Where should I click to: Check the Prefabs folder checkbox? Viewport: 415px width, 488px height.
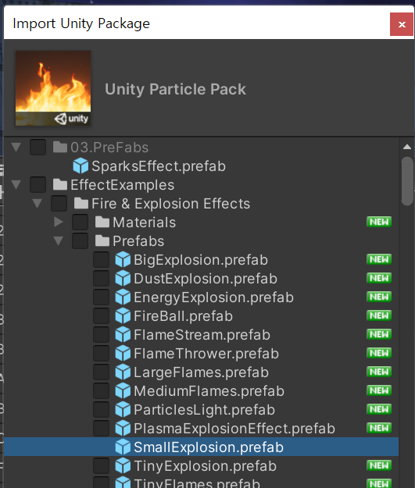pyautogui.click(x=80, y=241)
